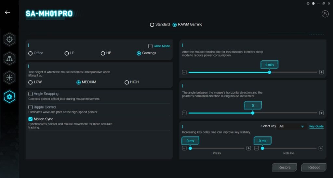Go back with the left arrow icon
333x178 pixels.
click(8, 12)
